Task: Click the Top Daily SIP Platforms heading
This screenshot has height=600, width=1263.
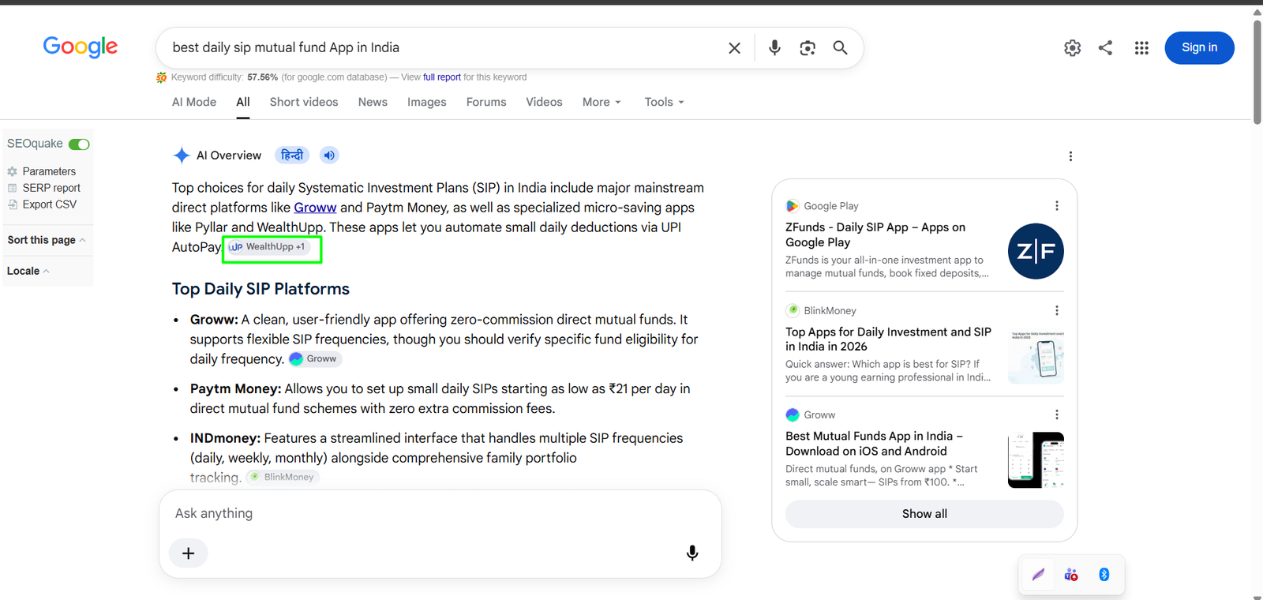Action: click(x=260, y=289)
